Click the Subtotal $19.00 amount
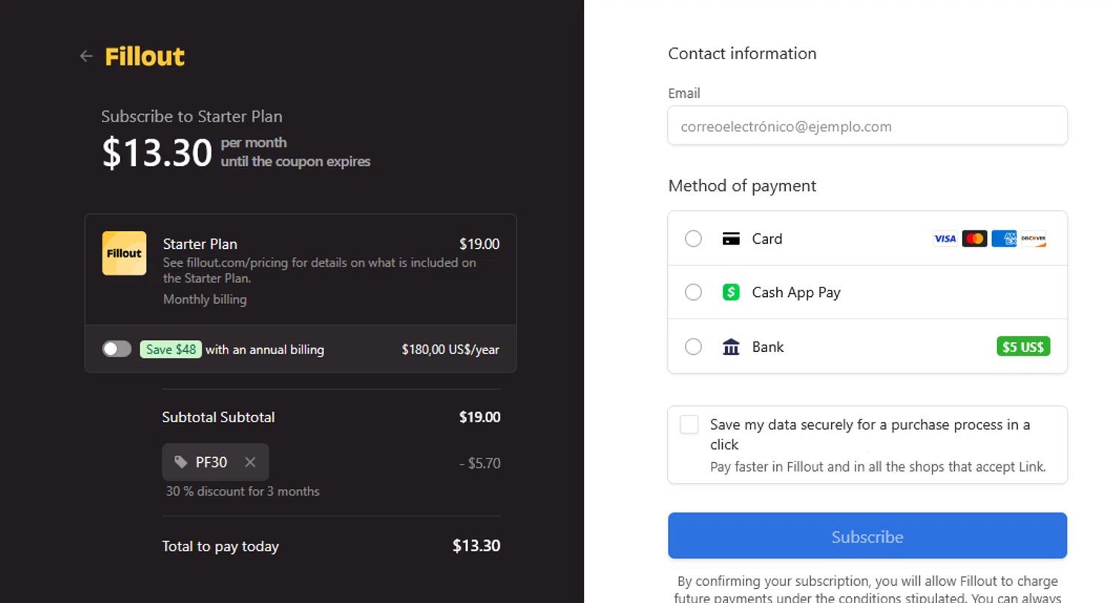1112x603 pixels. click(x=479, y=417)
